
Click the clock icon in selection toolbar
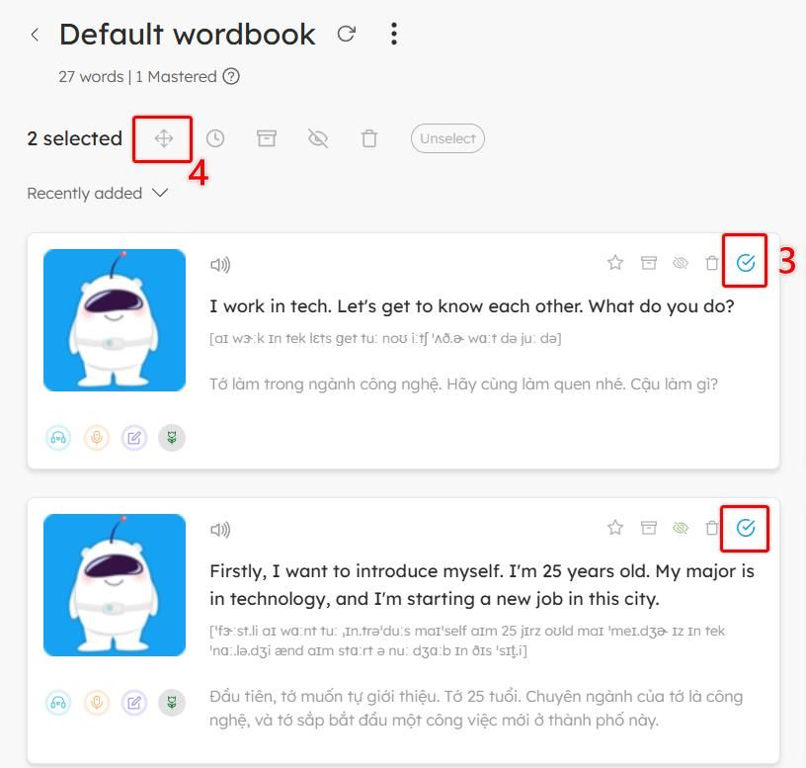click(215, 138)
